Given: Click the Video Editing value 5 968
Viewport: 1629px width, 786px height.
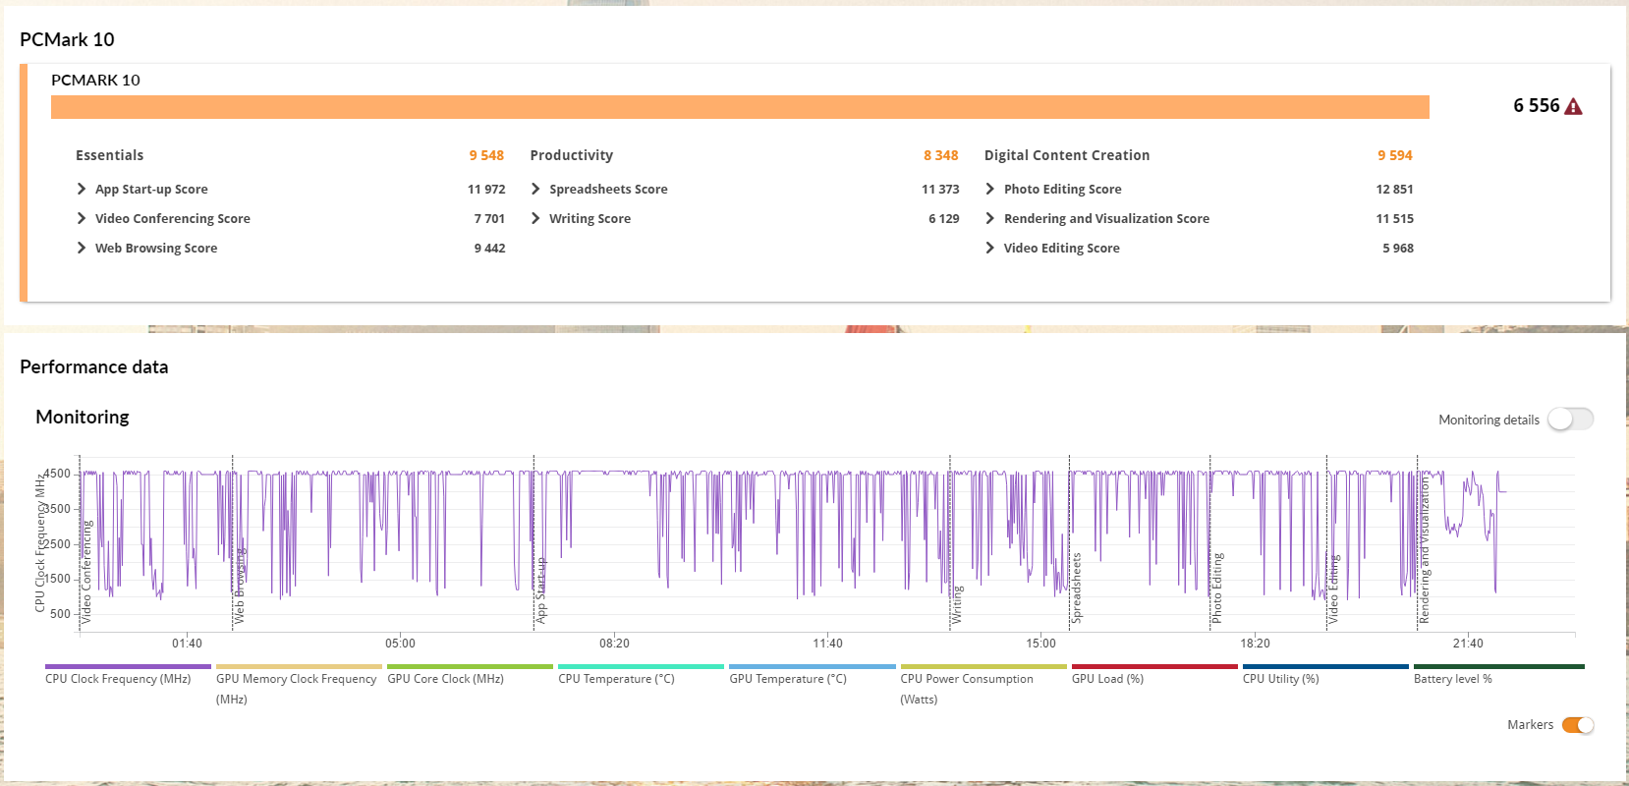Looking at the screenshot, I should [1398, 248].
